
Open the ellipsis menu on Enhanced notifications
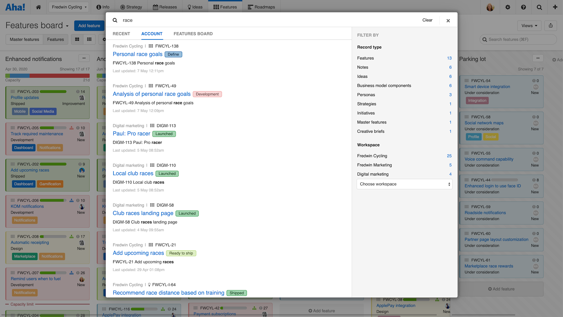[x=84, y=58]
